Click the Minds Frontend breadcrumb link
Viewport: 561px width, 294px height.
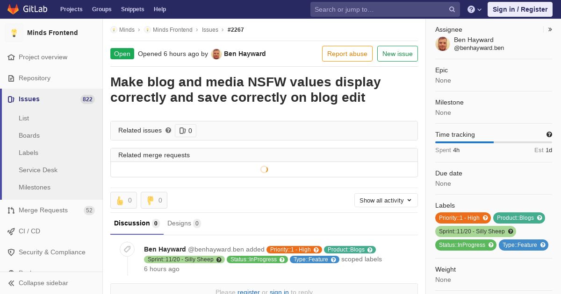(173, 30)
